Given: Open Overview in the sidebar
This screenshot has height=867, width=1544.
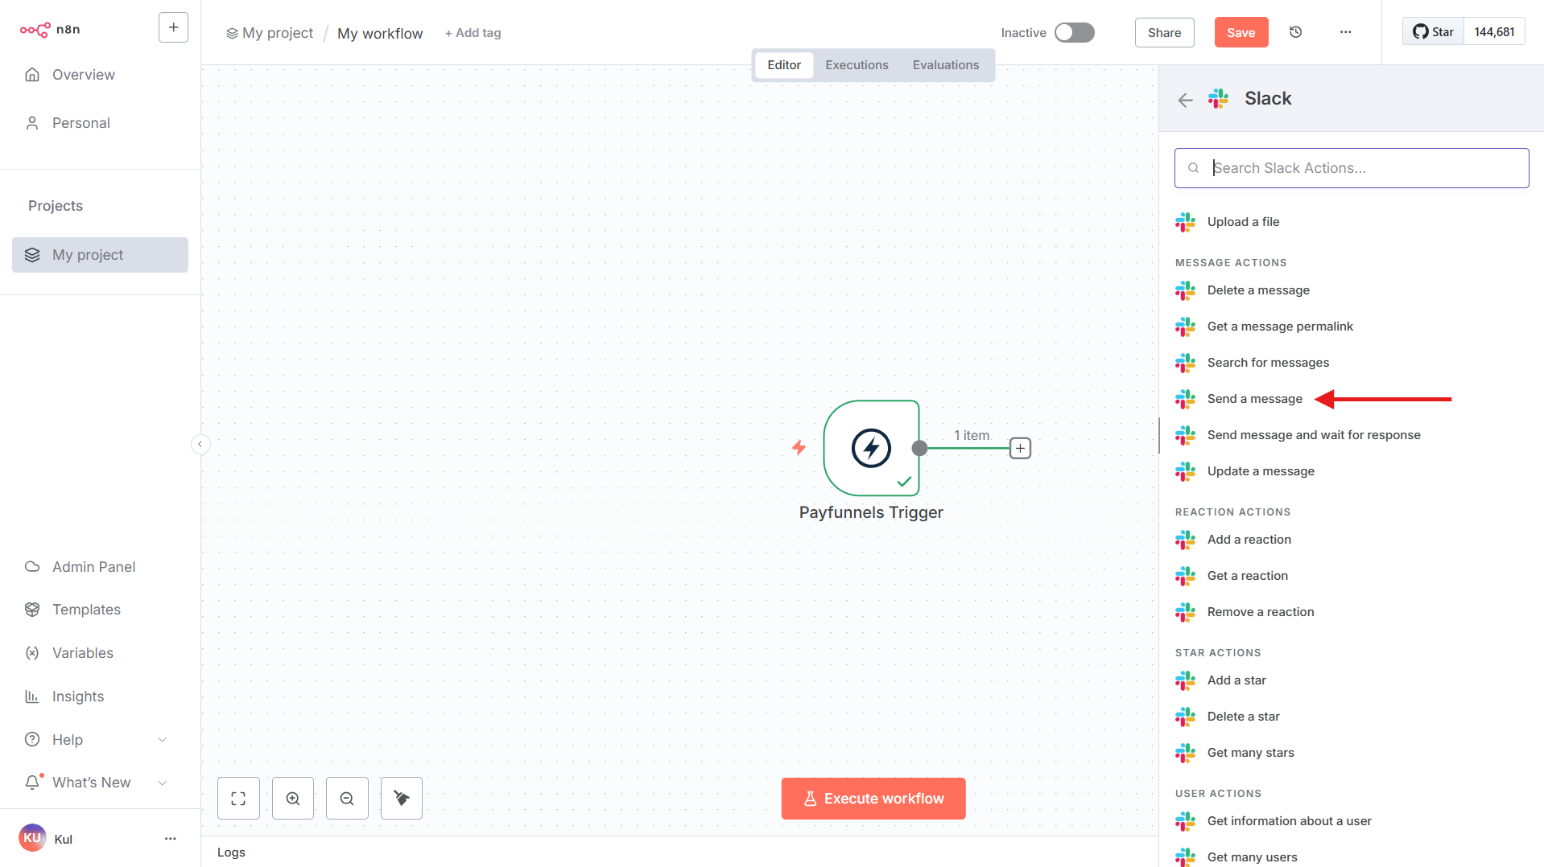Looking at the screenshot, I should (x=100, y=75).
